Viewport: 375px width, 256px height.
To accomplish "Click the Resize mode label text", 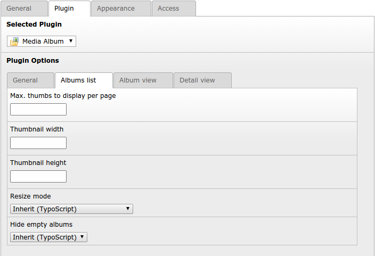I will click(x=30, y=196).
